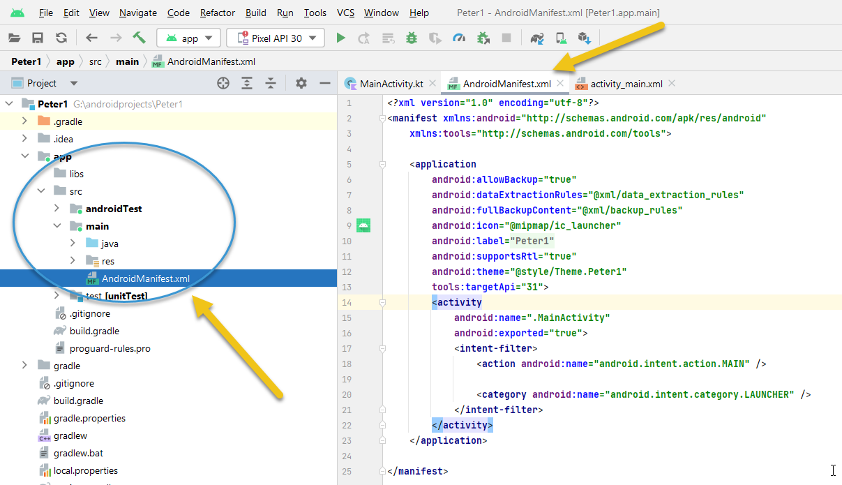Open the Navigate menu
842x485 pixels.
pyautogui.click(x=137, y=13)
